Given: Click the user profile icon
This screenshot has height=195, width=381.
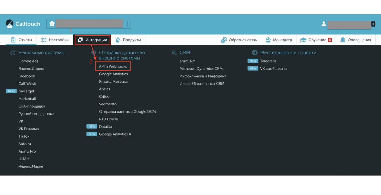Looking at the screenshot, I should click(x=324, y=24).
